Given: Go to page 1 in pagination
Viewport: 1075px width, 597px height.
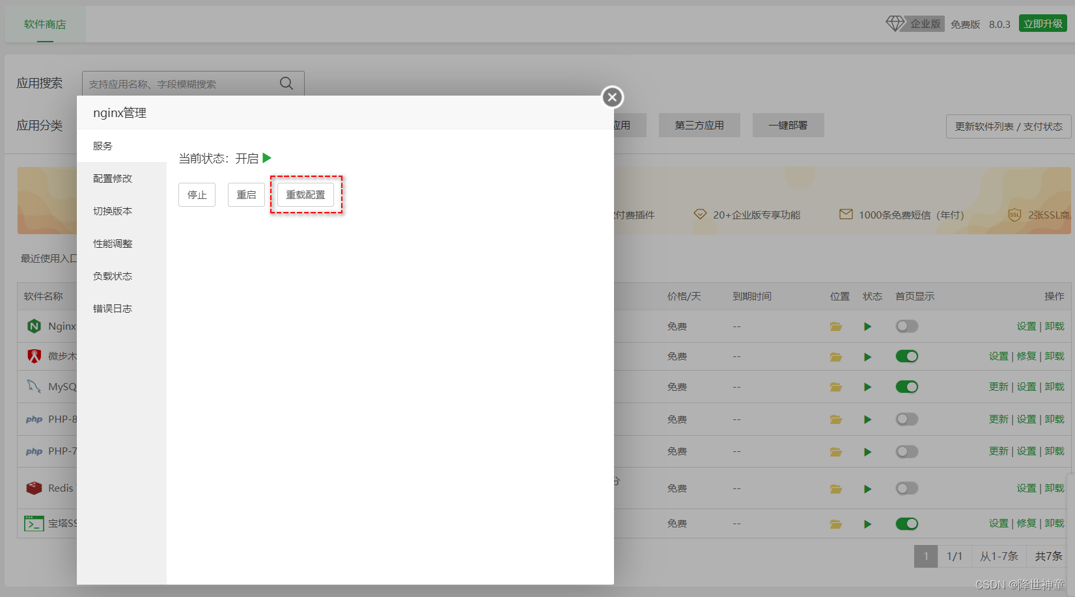Looking at the screenshot, I should (926, 556).
